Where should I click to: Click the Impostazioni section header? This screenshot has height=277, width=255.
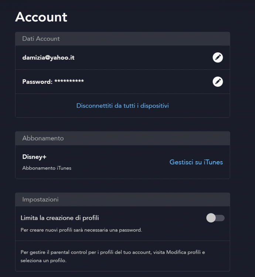click(x=40, y=199)
